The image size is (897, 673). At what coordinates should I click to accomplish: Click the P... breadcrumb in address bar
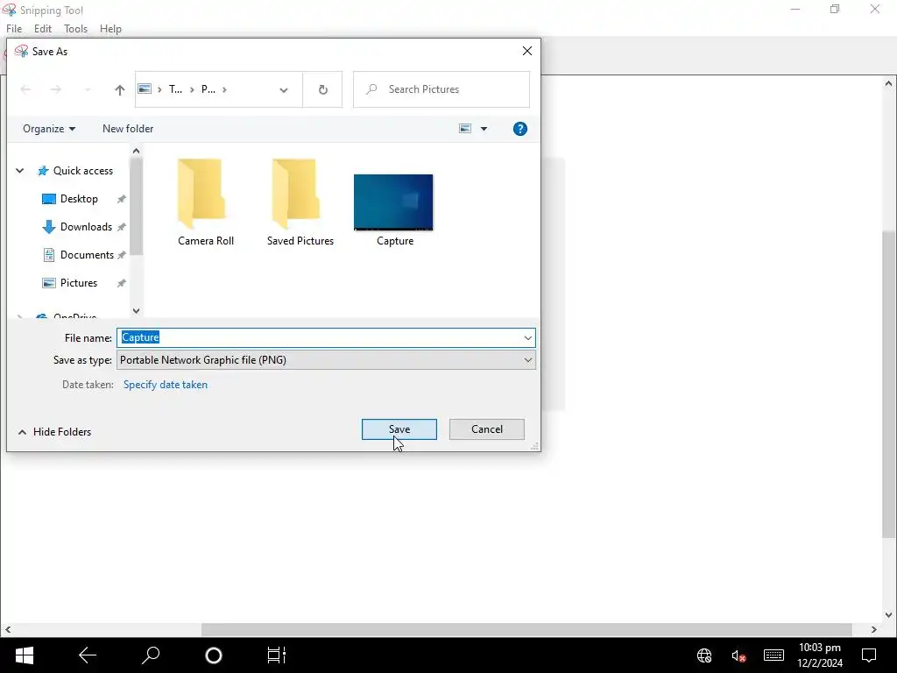coord(208,89)
